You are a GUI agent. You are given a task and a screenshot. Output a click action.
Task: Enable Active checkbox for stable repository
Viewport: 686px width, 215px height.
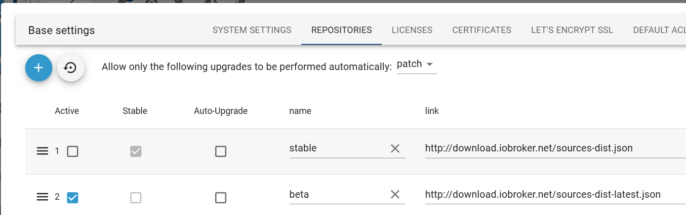point(73,151)
